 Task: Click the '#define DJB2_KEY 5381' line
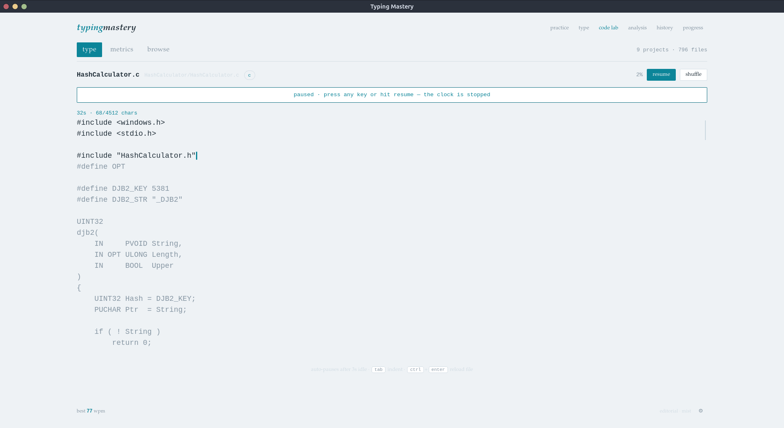click(x=123, y=189)
